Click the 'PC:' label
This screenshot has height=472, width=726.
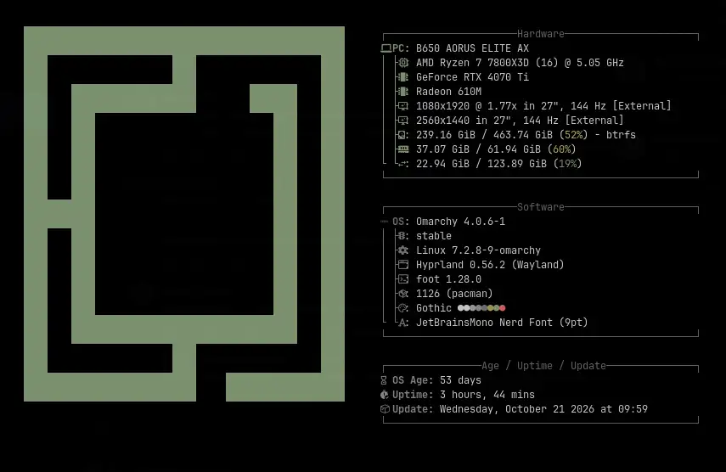[x=401, y=48]
